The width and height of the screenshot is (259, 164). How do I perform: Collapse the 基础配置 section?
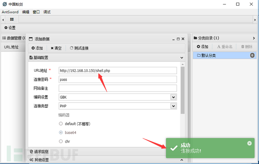182,58
